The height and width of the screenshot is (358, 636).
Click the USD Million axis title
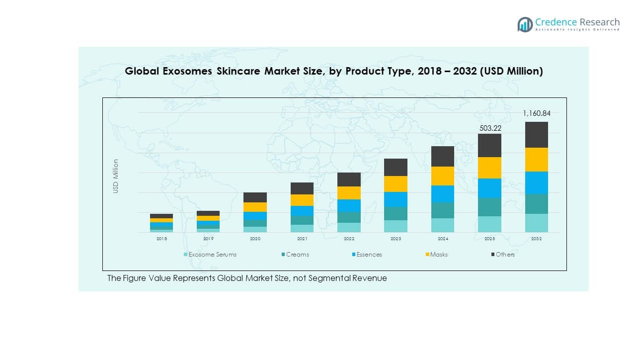(x=116, y=176)
